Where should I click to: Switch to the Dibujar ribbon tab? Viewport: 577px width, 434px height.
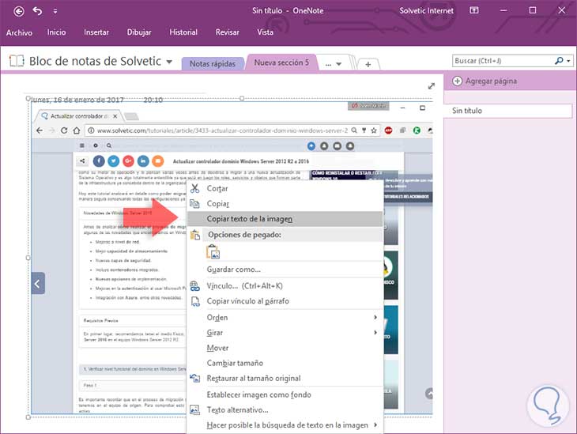pos(139,32)
